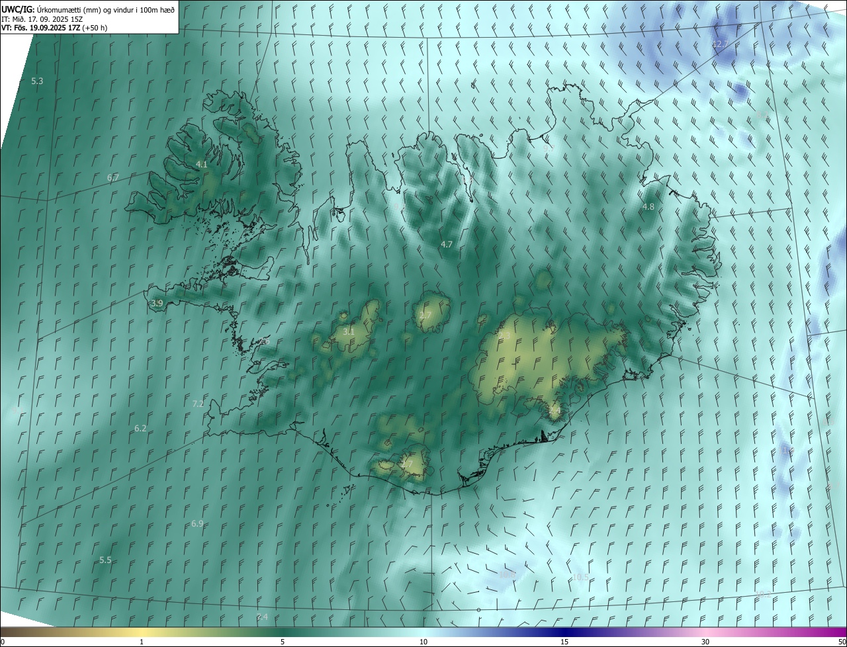Click the 4.7 value in north Iceland

447,244
